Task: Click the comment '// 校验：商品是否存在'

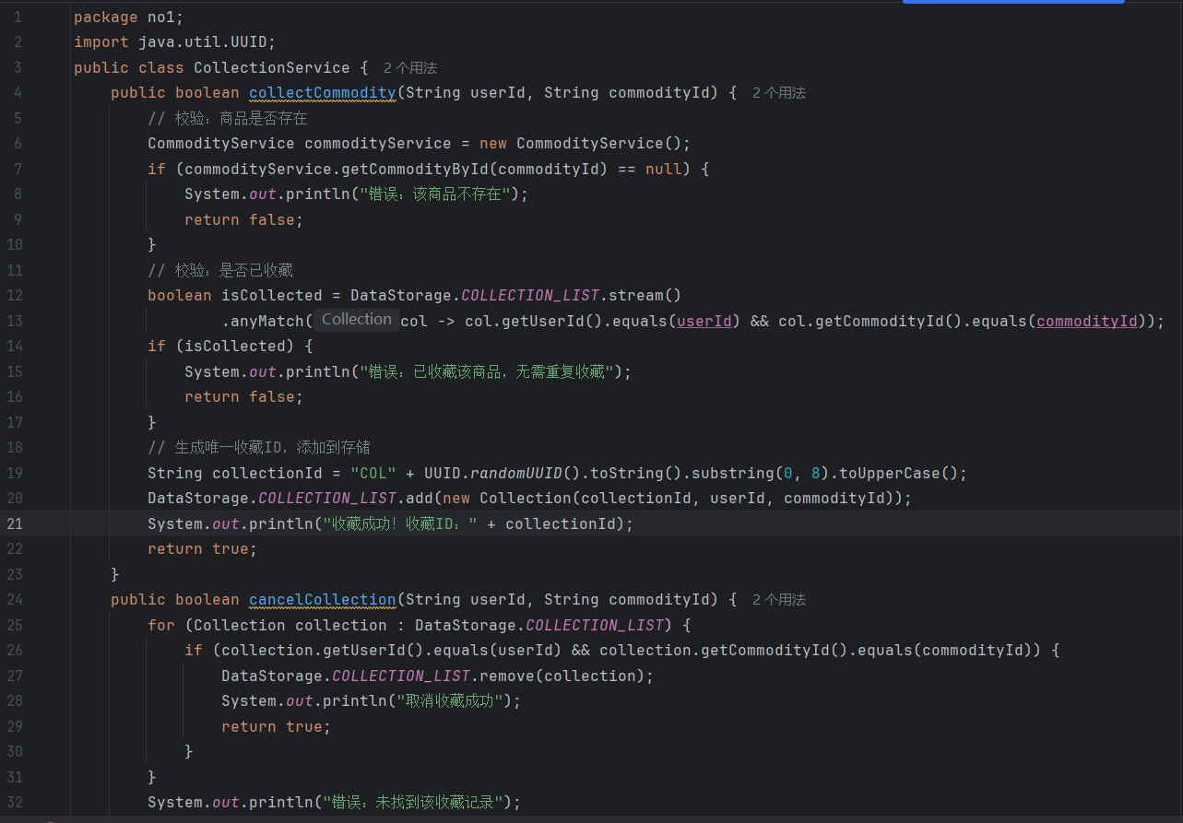Action: (x=228, y=119)
